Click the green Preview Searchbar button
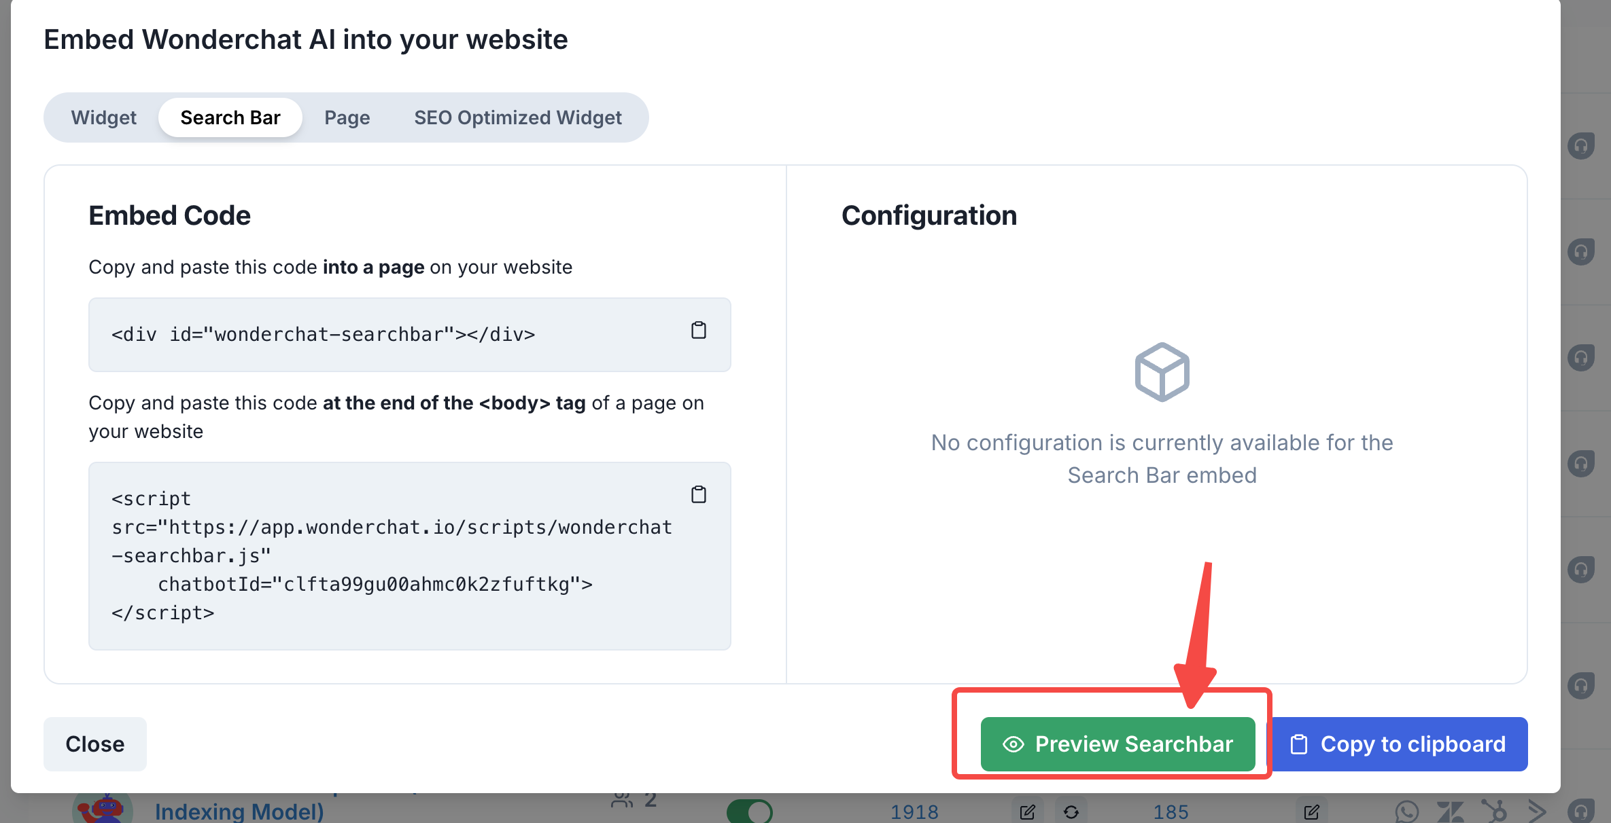Viewport: 1611px width, 823px height. [x=1118, y=744]
